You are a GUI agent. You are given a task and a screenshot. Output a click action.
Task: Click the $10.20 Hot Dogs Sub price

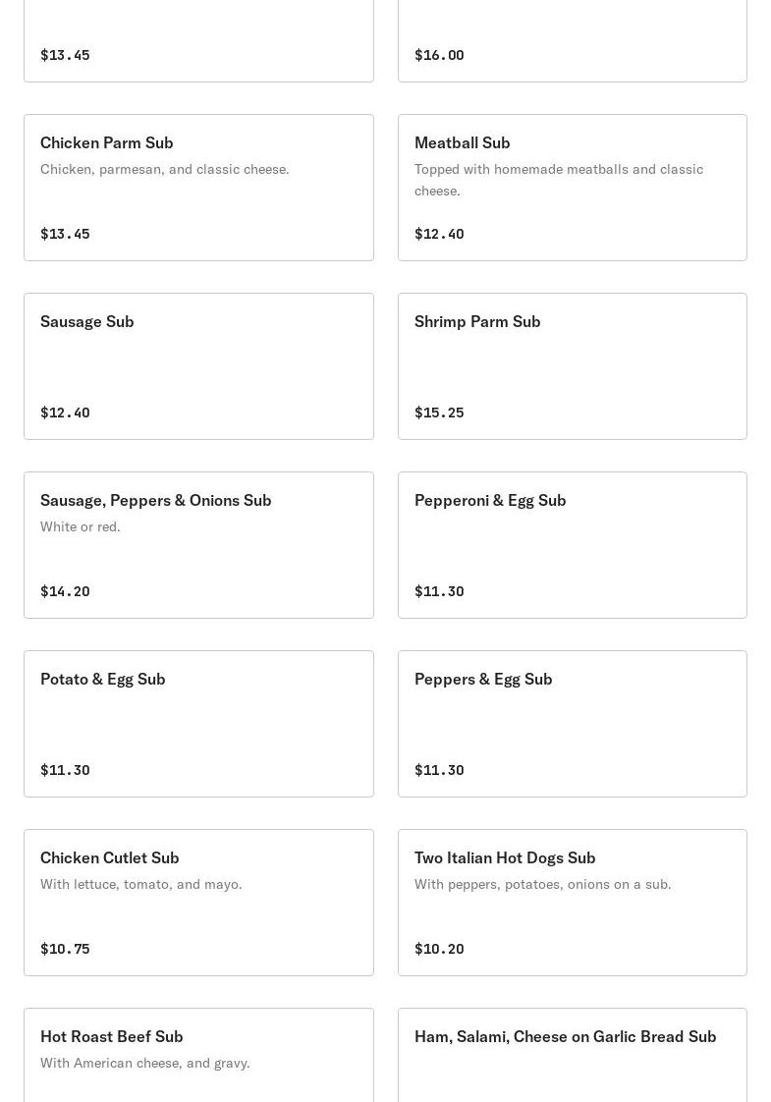439,949
